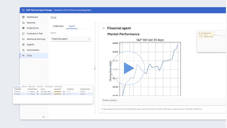This screenshot has height=128, width=227.
Task: Click the Sources document icon
Action: [23, 23]
